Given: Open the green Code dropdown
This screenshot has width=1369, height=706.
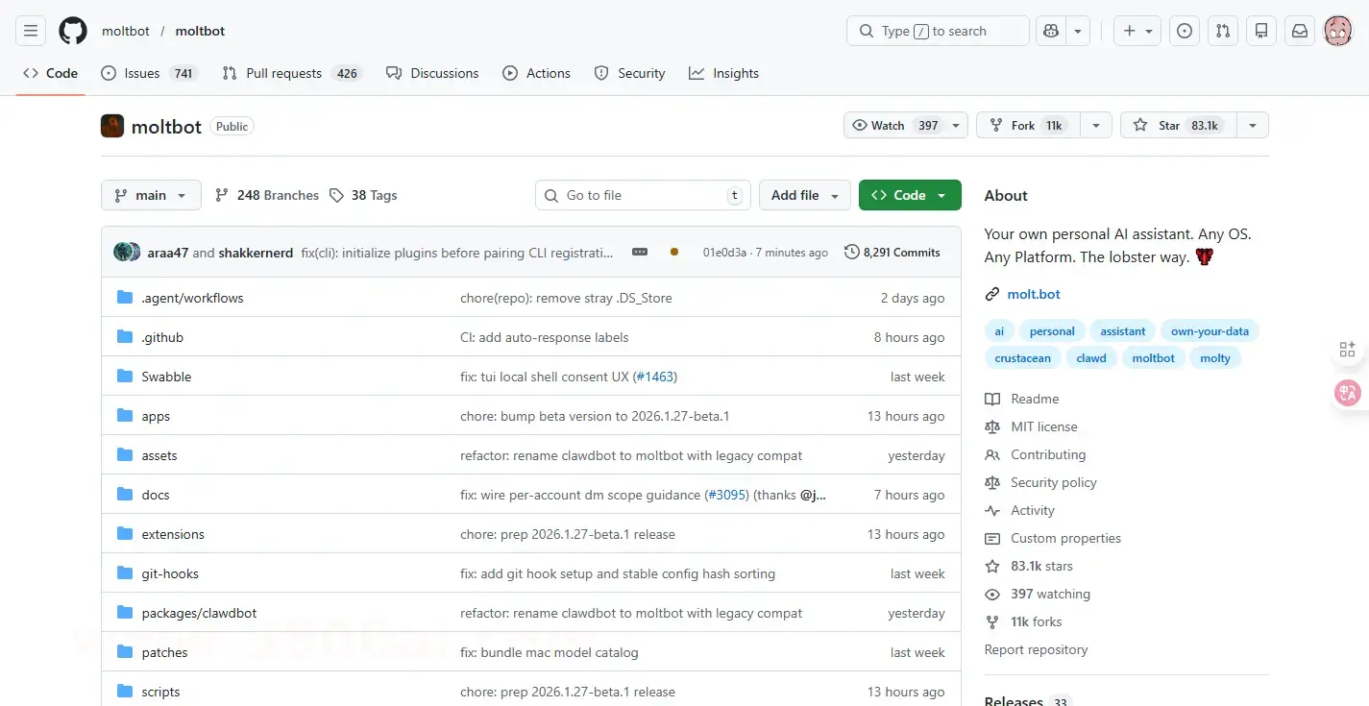Looking at the screenshot, I should [x=909, y=195].
